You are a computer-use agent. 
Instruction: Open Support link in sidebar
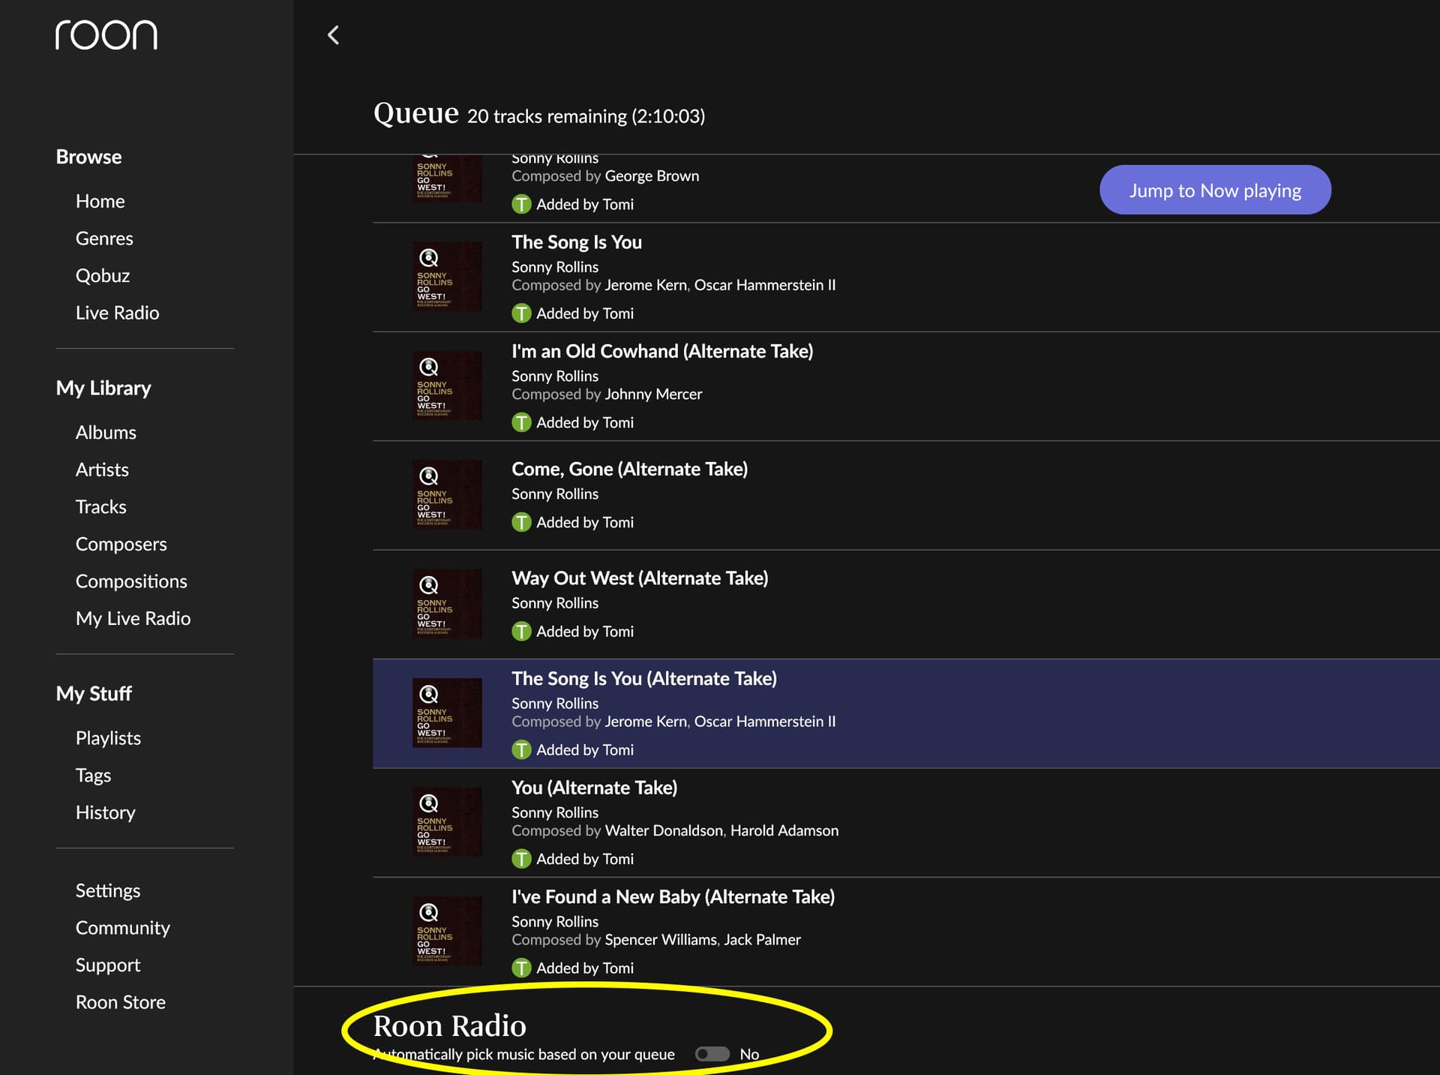[108, 965]
